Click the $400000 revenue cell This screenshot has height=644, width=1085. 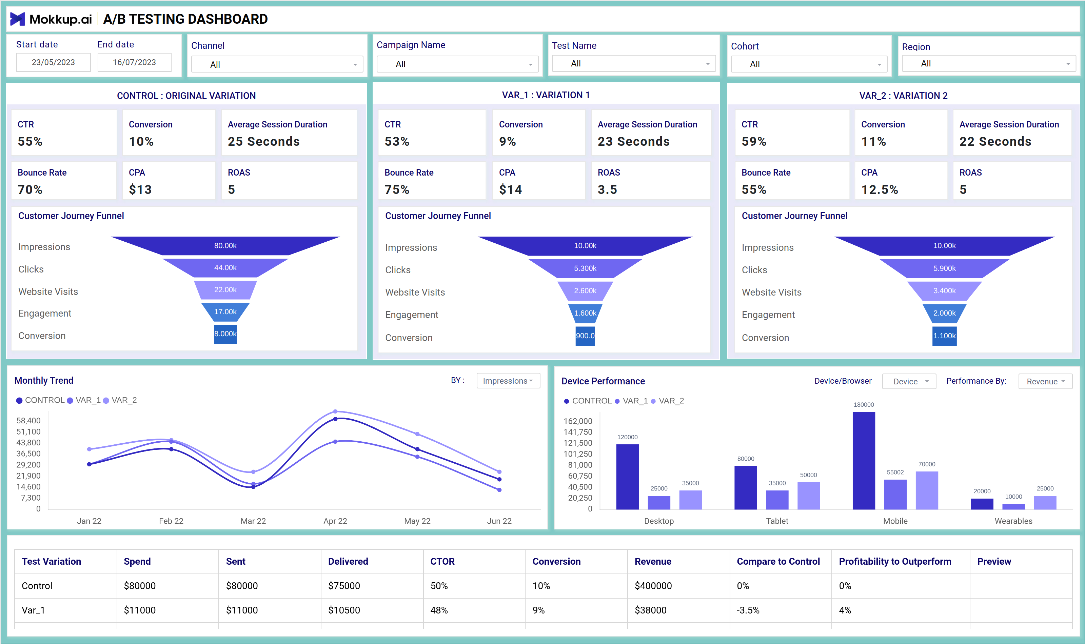(678, 586)
